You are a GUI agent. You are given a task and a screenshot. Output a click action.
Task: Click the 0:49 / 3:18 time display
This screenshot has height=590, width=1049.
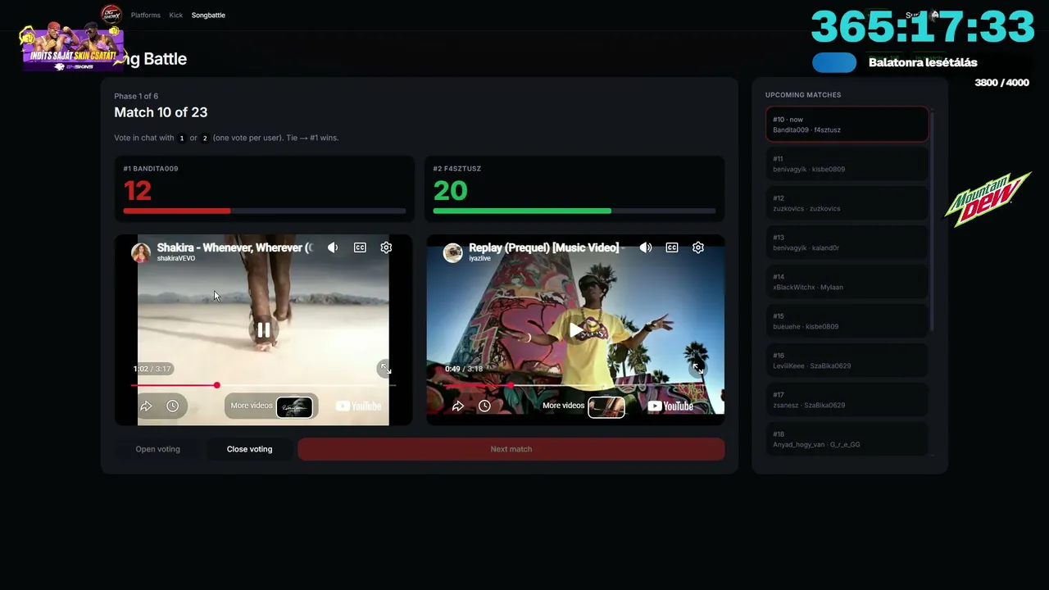[x=464, y=369]
